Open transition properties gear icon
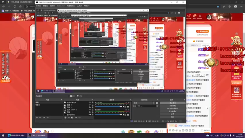The width and height of the screenshot is (245, 138). 157,103
